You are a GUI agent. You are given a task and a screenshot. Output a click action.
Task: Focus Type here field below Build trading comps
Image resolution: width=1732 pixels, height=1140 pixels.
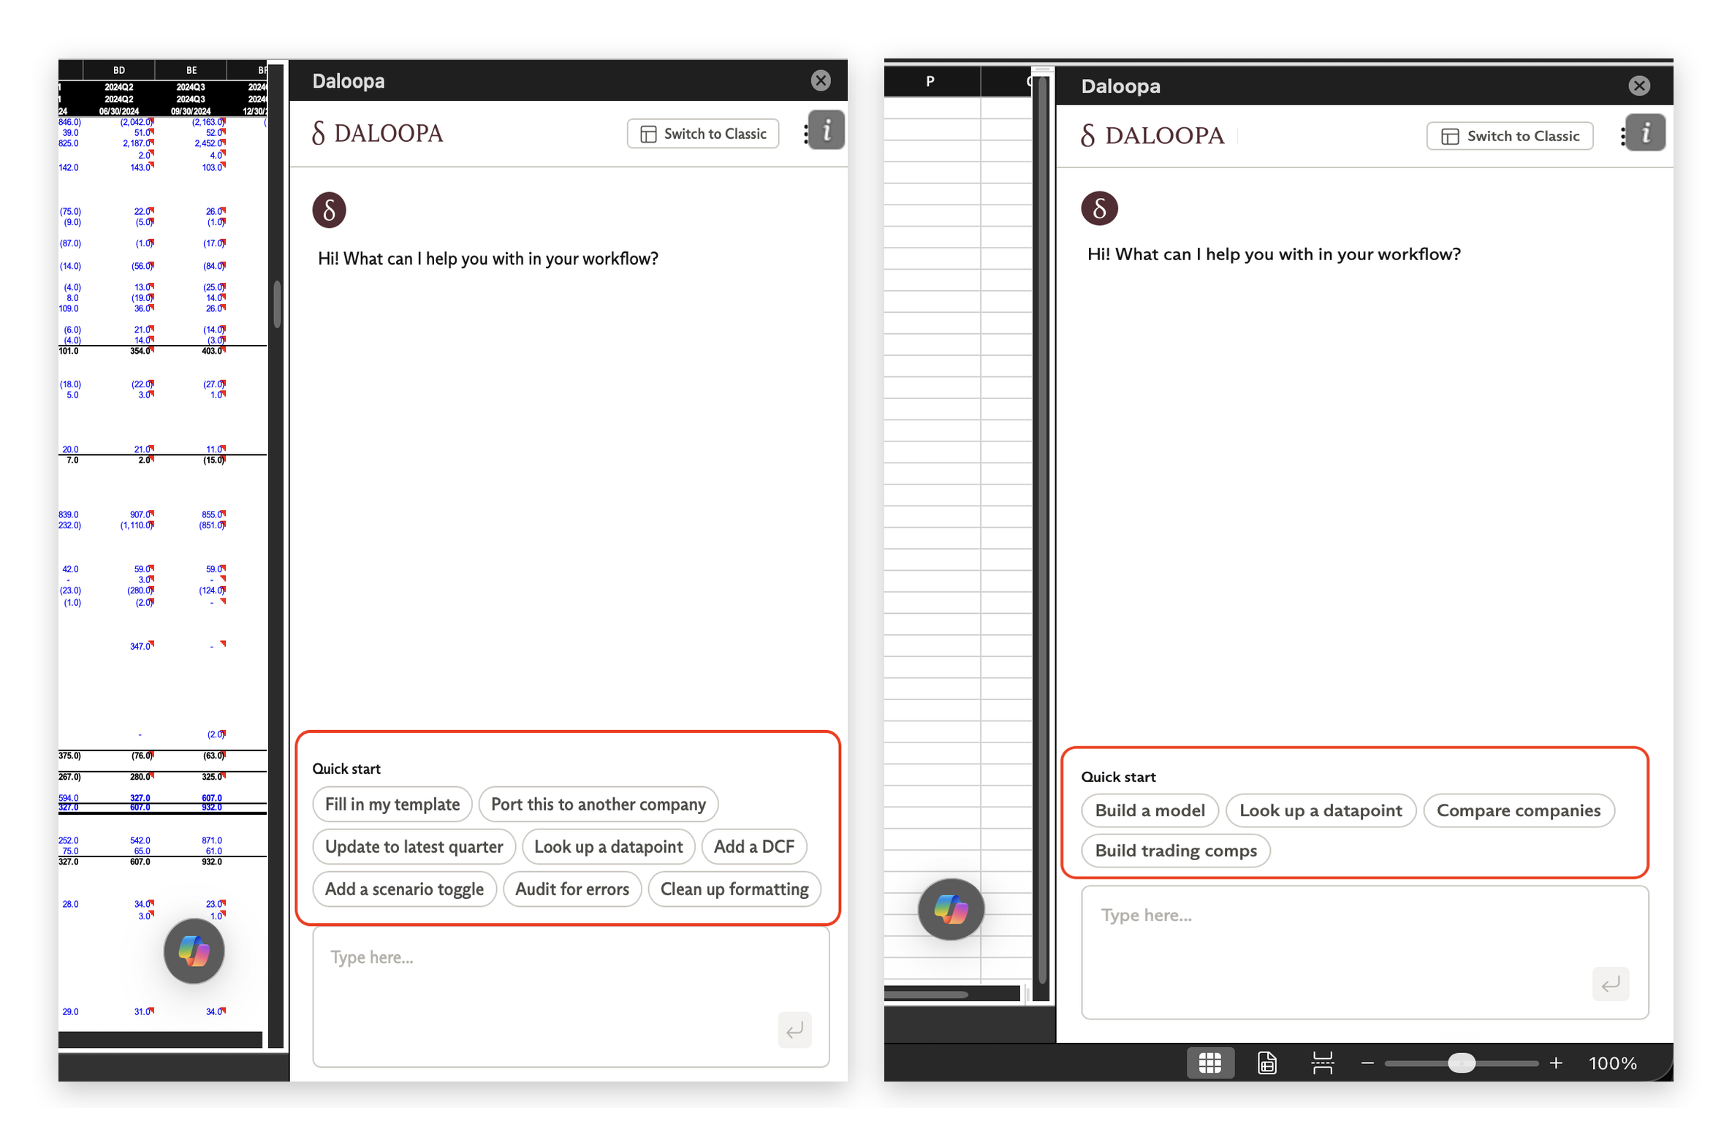tap(1364, 952)
